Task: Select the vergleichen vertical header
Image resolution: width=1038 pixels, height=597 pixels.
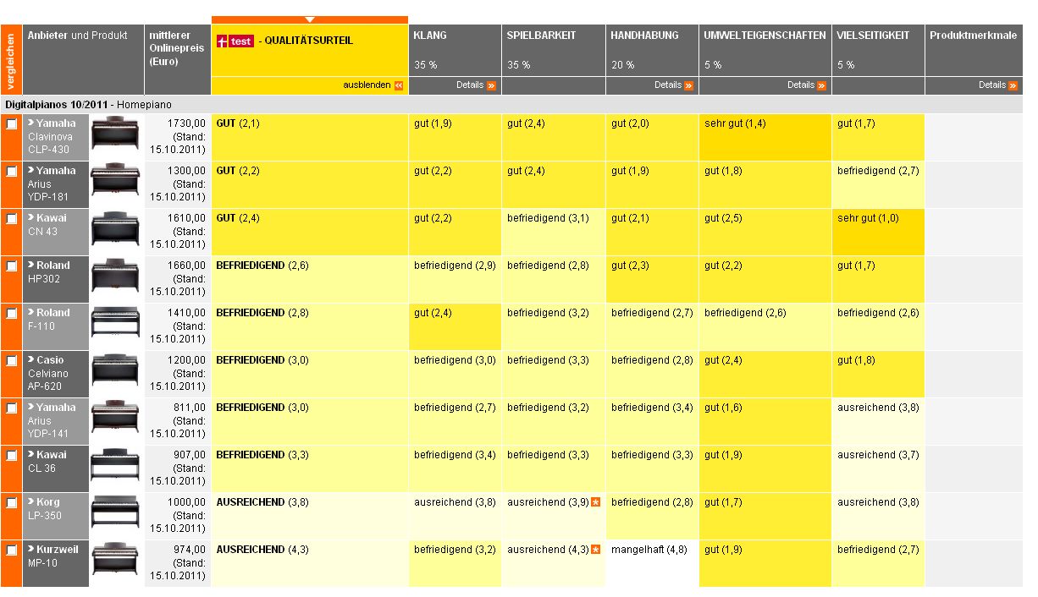Action: tap(11, 59)
